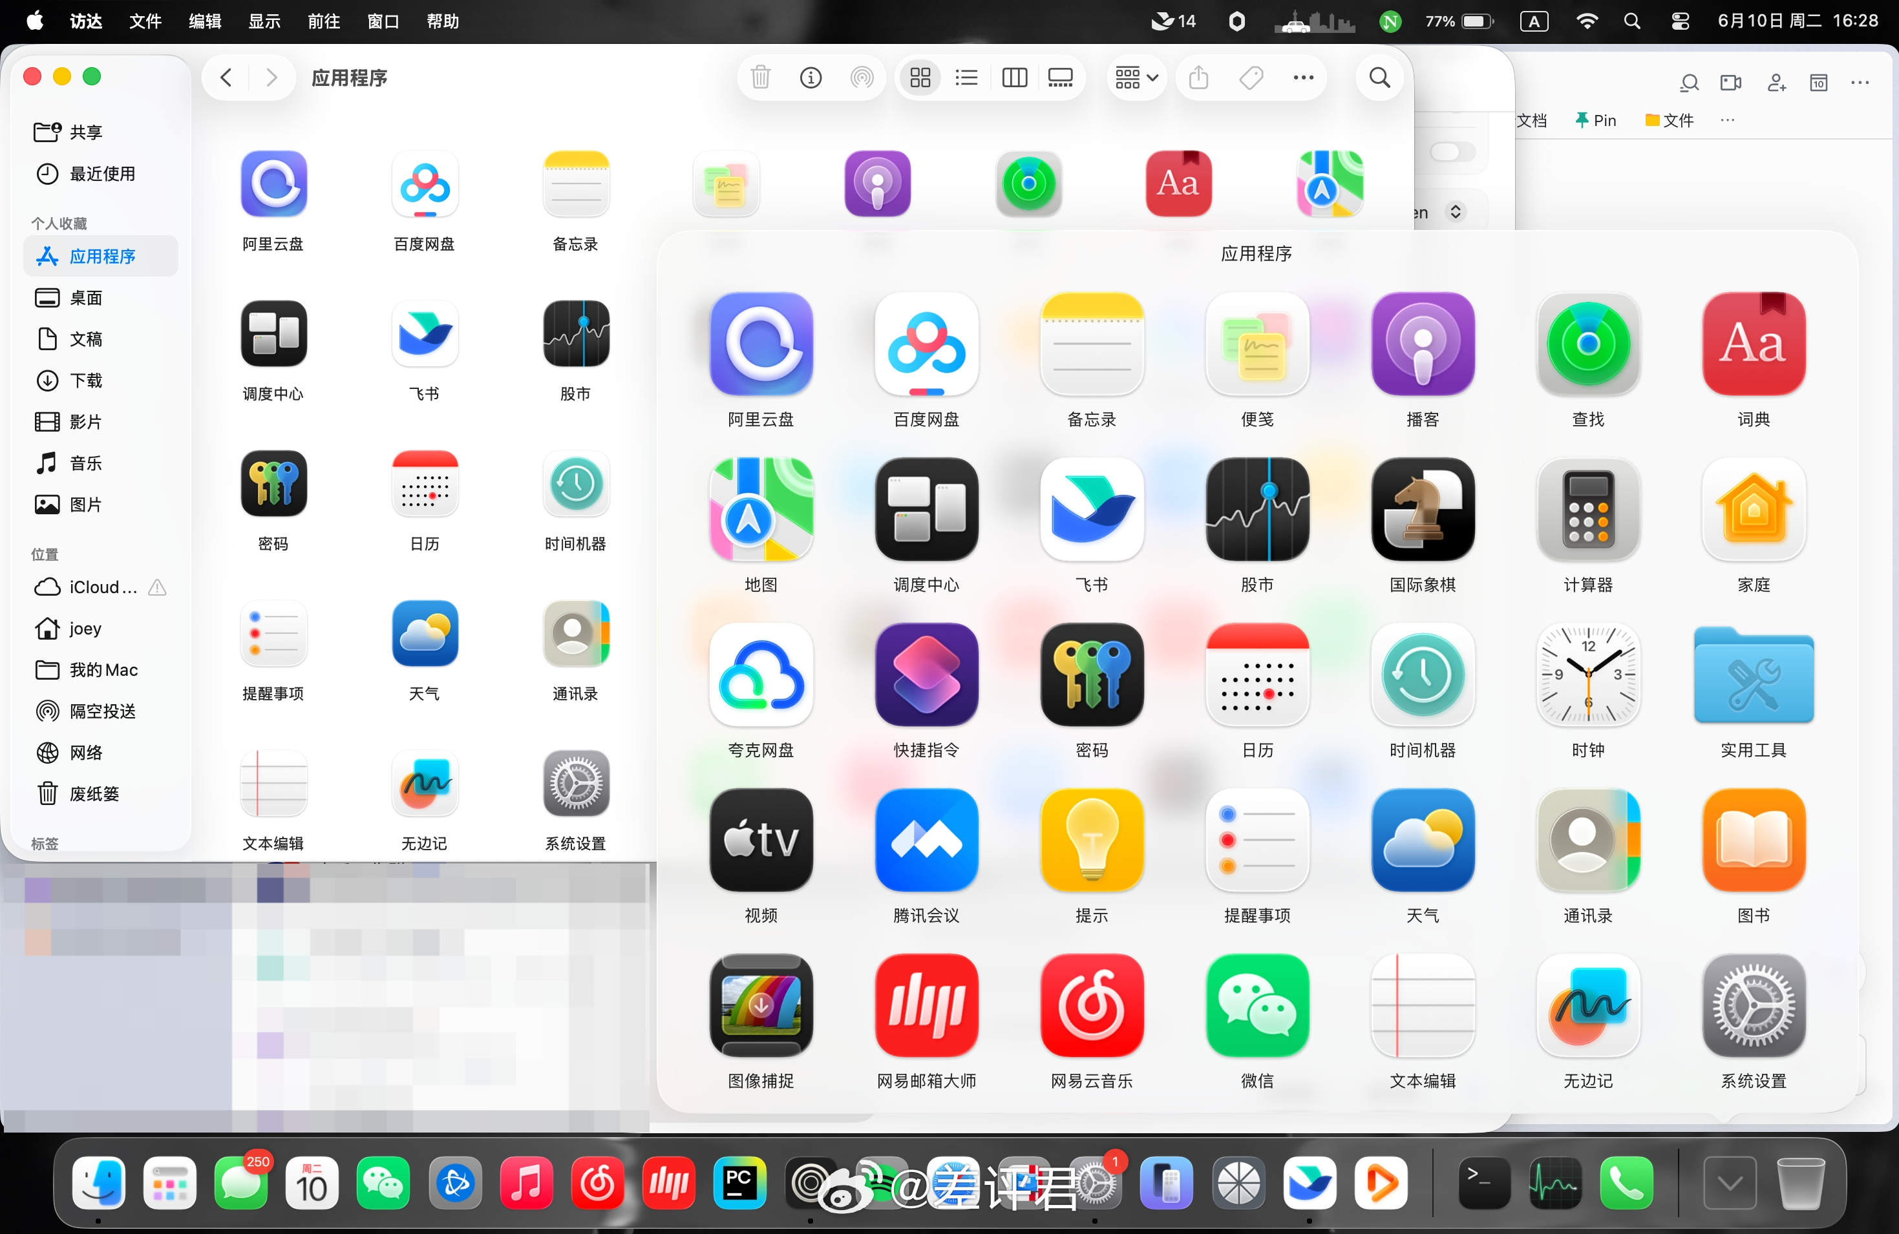The height and width of the screenshot is (1234, 1899).
Task: Open the 帮助 menu in the menu bar
Action: pos(442,21)
